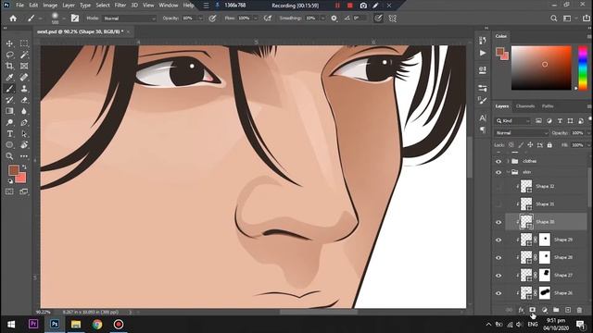This screenshot has width=593, height=333.
Task: Select the Blur tool
Action: [24, 111]
